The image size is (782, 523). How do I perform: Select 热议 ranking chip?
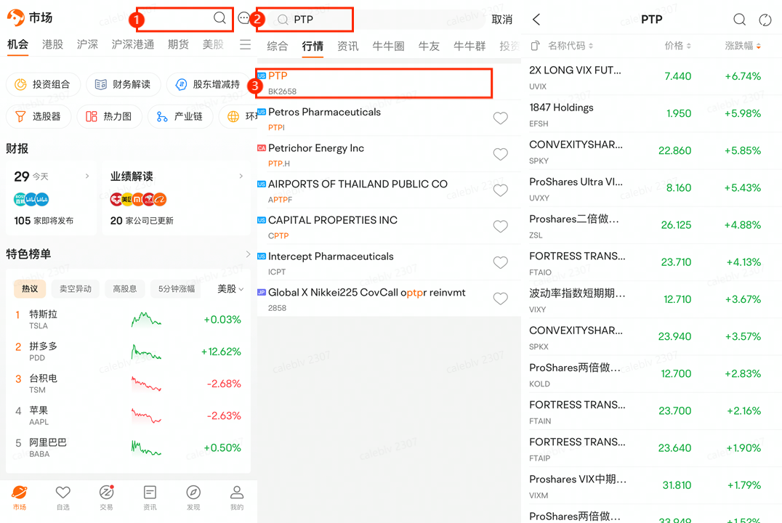30,288
